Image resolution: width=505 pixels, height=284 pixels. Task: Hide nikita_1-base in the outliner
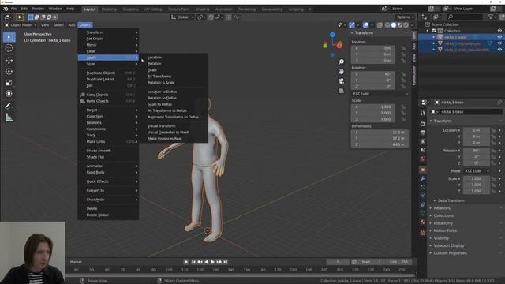(x=499, y=37)
